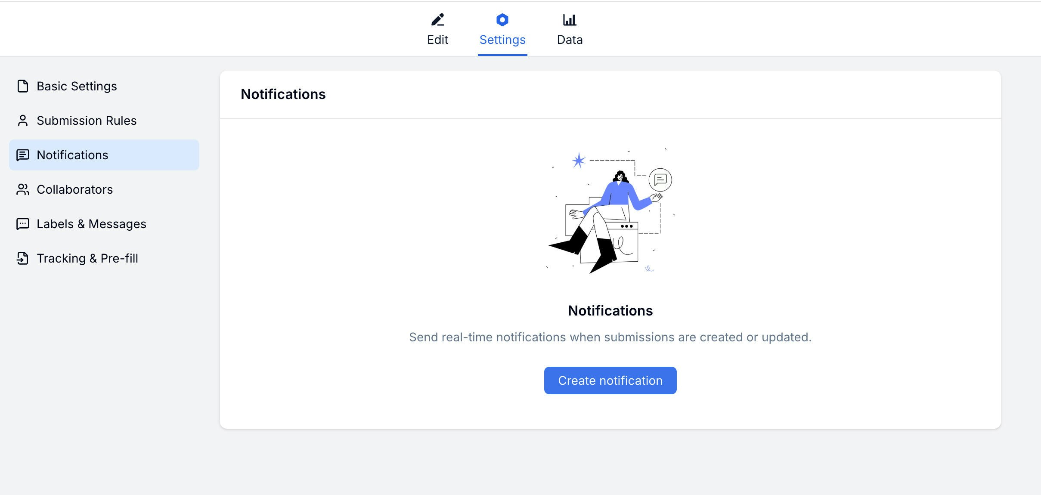This screenshot has height=495, width=1041.
Task: Open Tracking & Pre-fill settings
Action: [x=87, y=258]
